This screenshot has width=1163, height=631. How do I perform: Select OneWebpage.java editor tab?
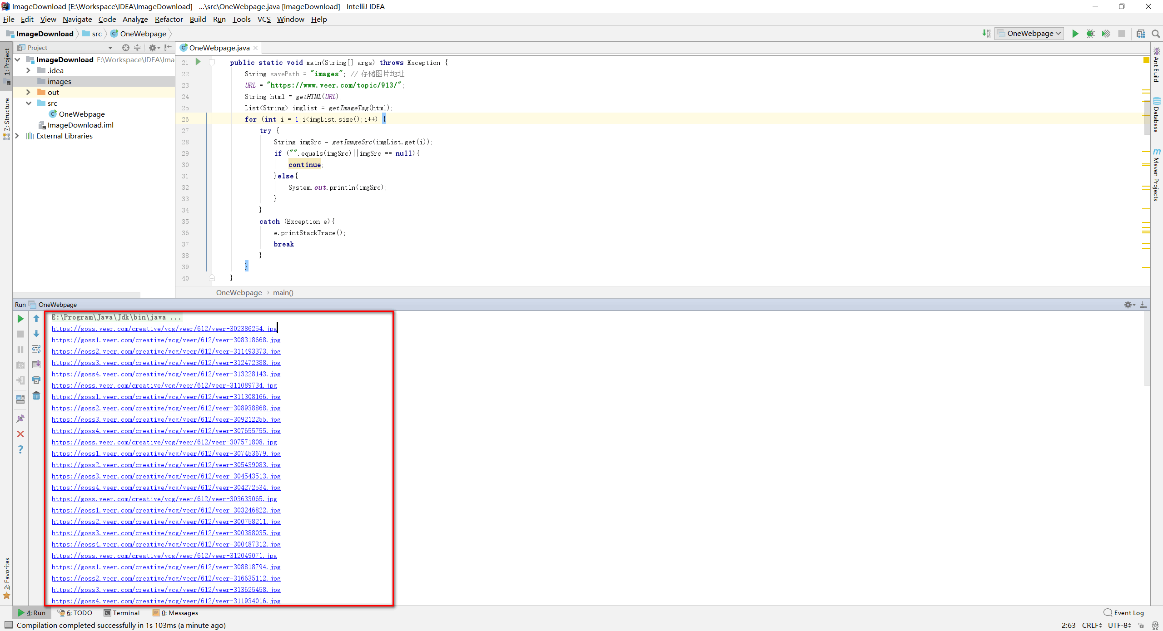coord(219,48)
